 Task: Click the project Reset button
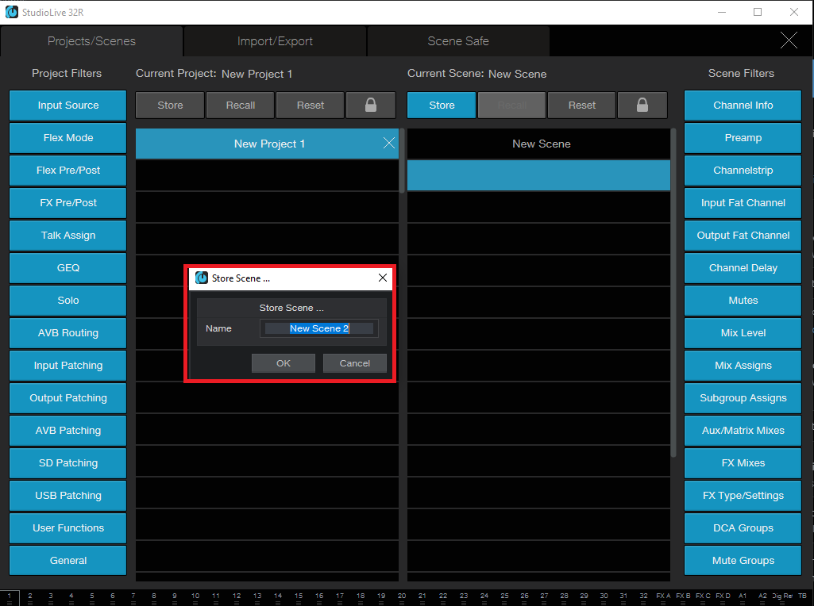(311, 105)
